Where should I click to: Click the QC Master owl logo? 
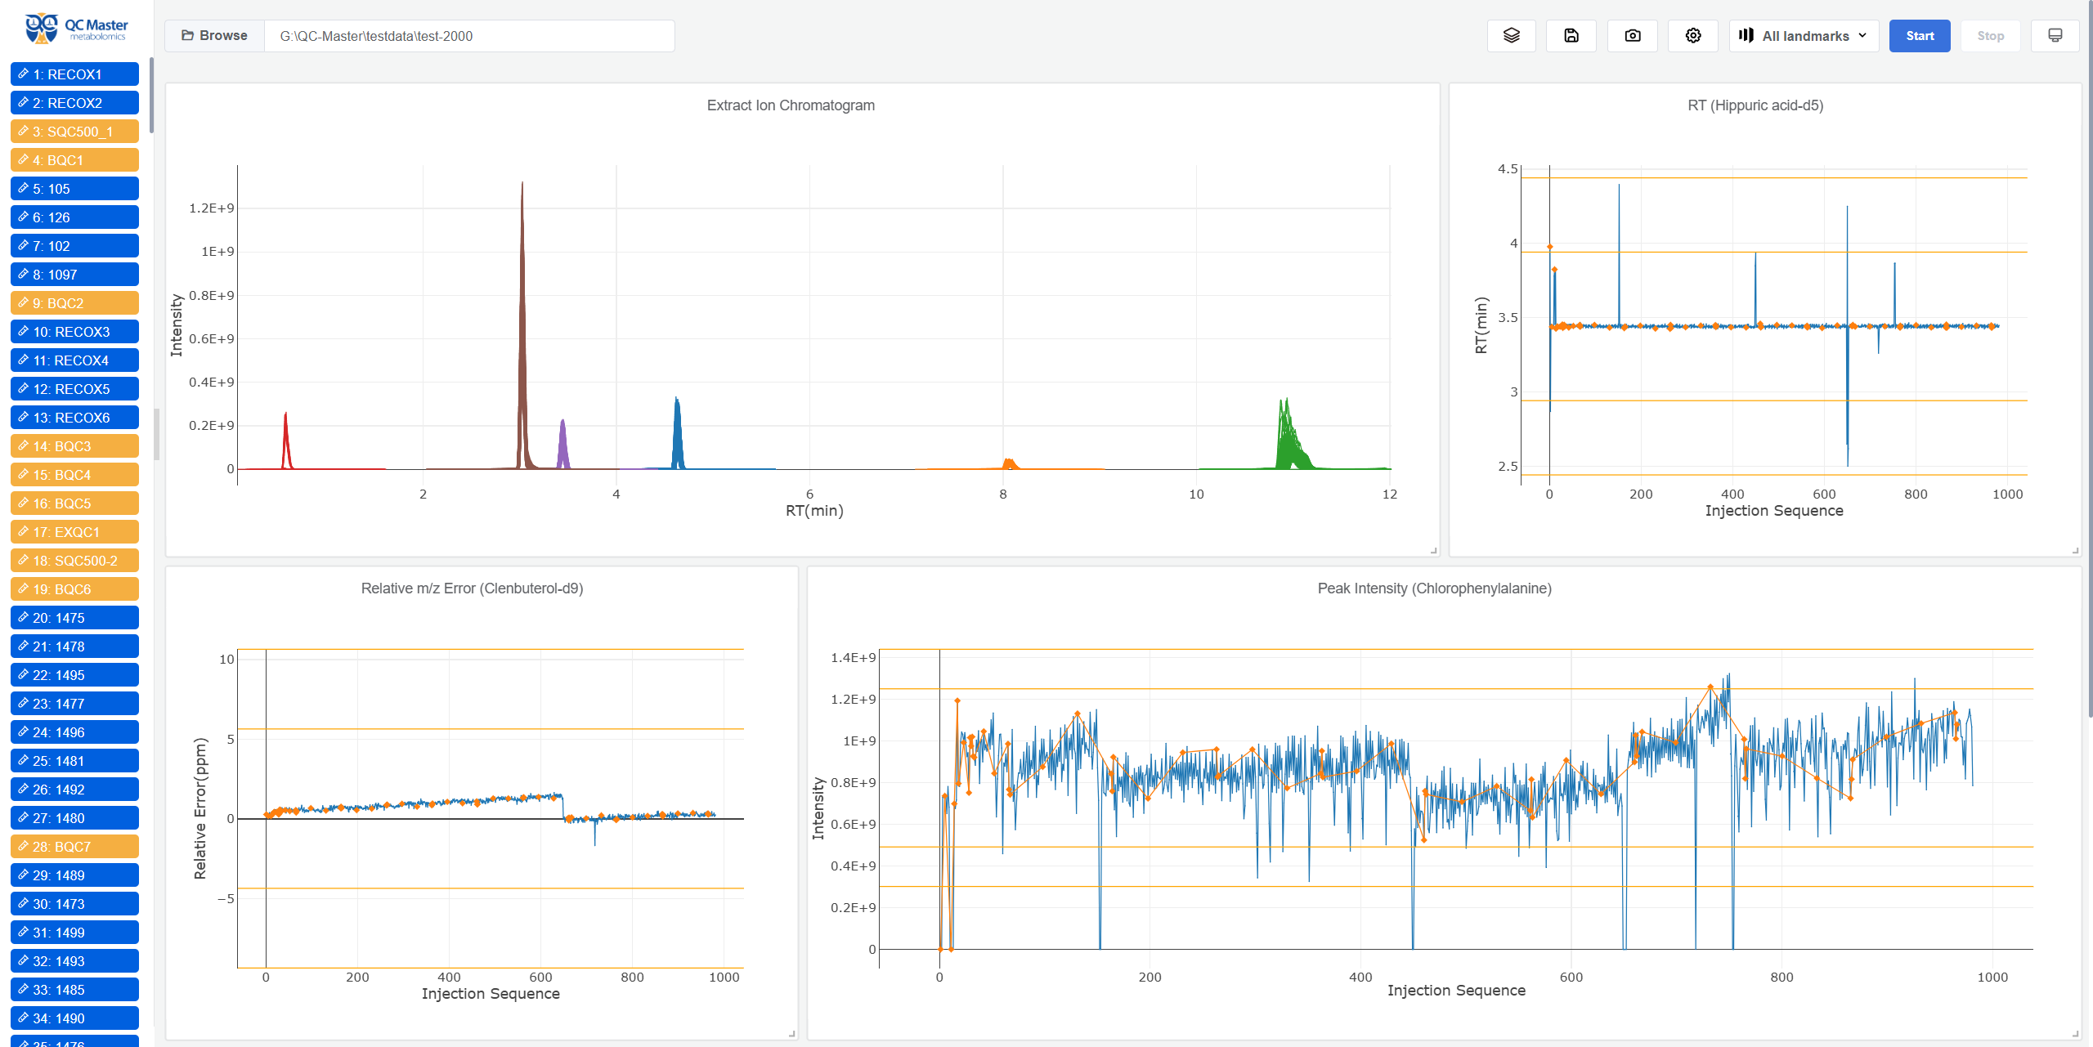tap(42, 29)
